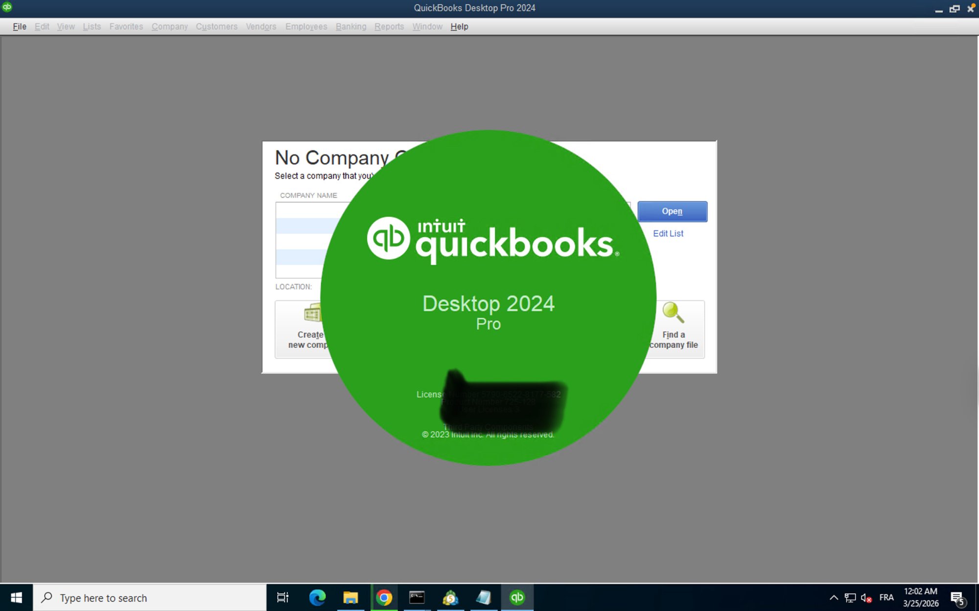Launch Microsoft Edge from the taskbar
The width and height of the screenshot is (979, 611).
(317, 597)
